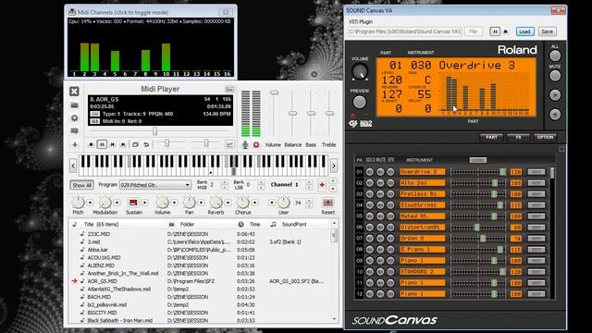This screenshot has height=333, width=592.
Task: Toggle the playlist loop icon in Midi Player
Action: (x=135, y=144)
